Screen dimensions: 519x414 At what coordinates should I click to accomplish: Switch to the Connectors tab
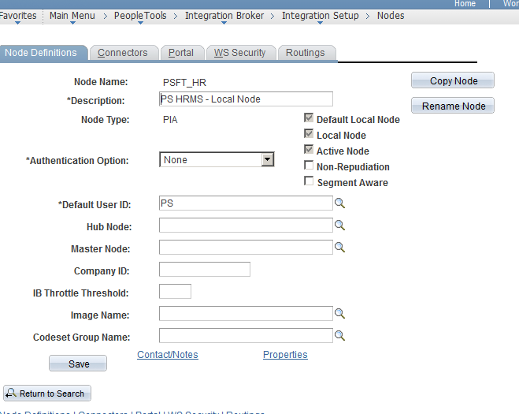pos(123,53)
